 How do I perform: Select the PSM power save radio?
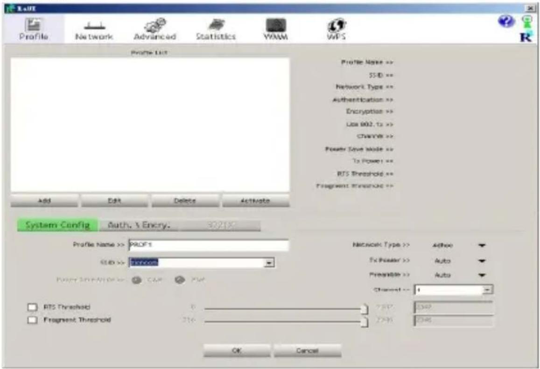pyautogui.click(x=180, y=280)
